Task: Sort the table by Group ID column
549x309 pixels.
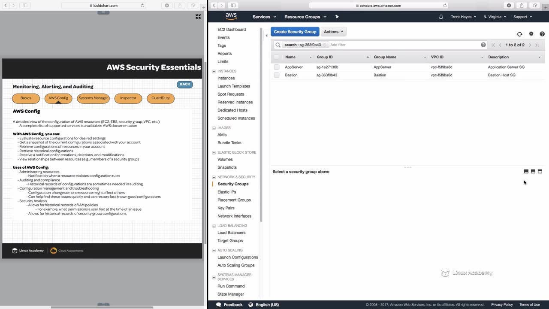Action: coord(343,57)
